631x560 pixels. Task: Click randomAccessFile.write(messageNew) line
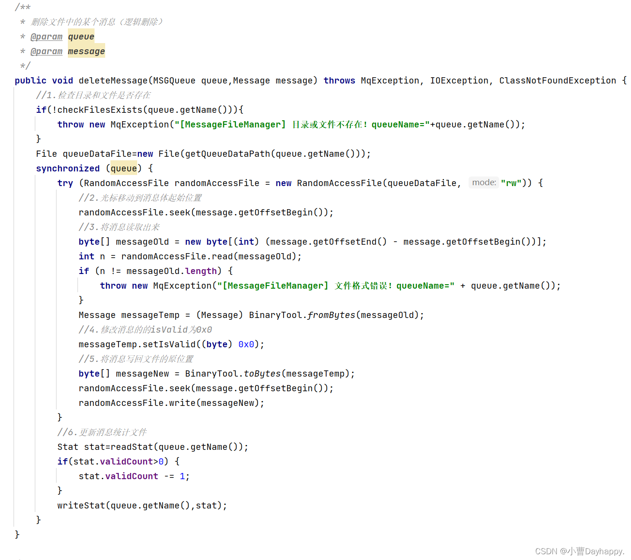click(171, 403)
